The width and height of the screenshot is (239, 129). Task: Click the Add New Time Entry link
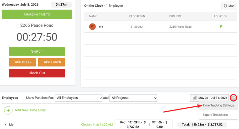(30, 110)
